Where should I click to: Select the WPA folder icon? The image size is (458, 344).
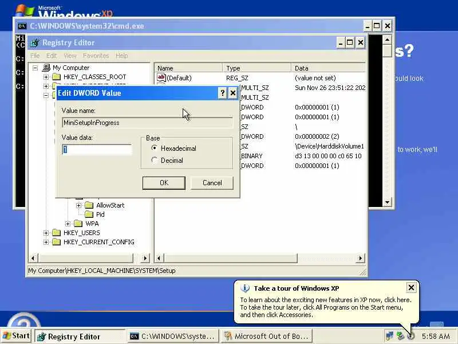click(x=78, y=224)
